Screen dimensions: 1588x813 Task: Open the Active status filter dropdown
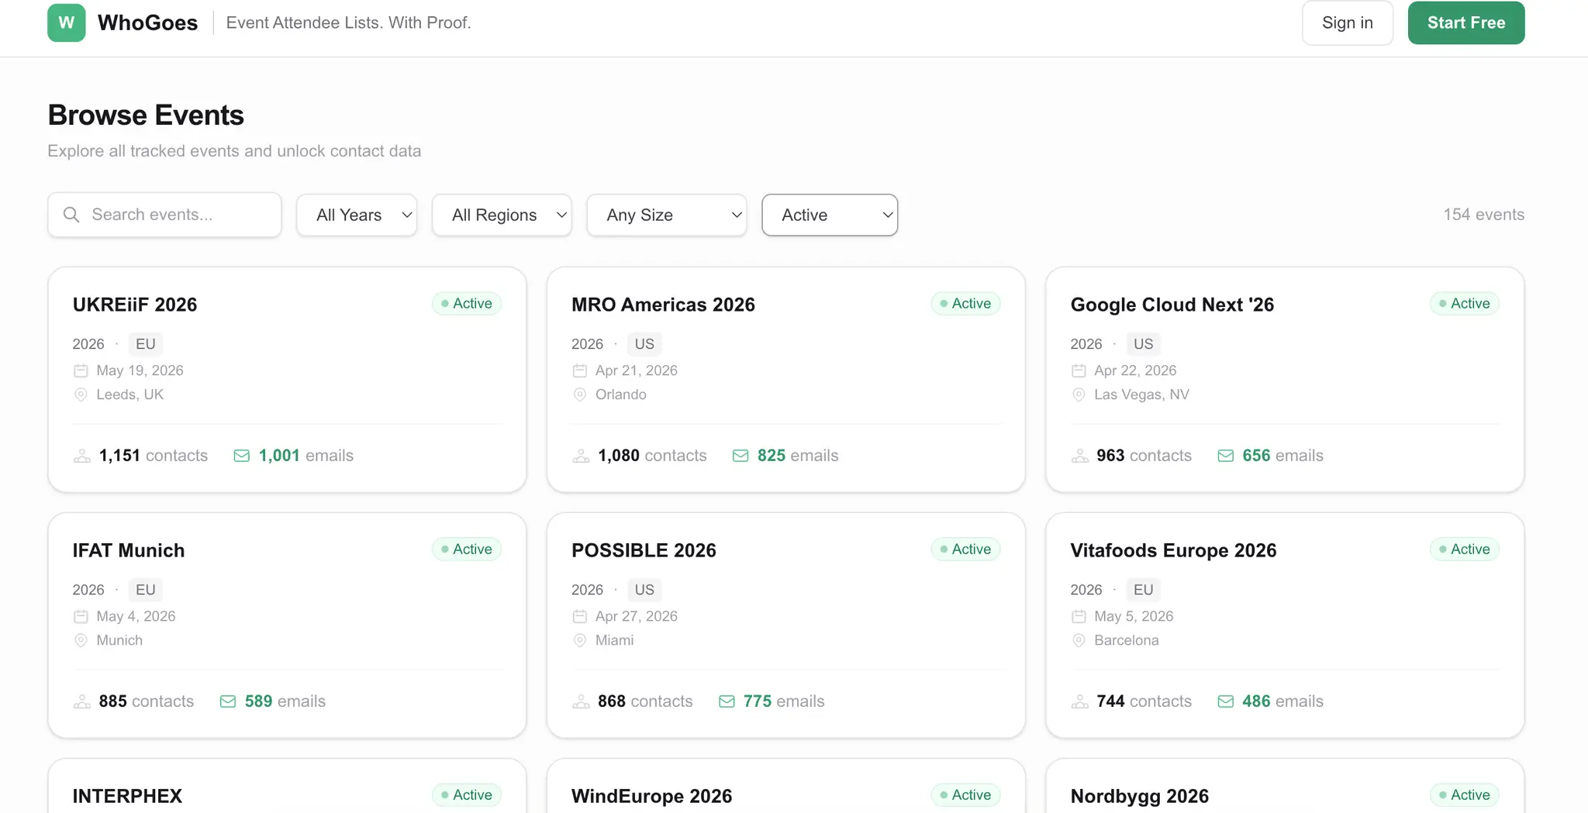pos(830,215)
